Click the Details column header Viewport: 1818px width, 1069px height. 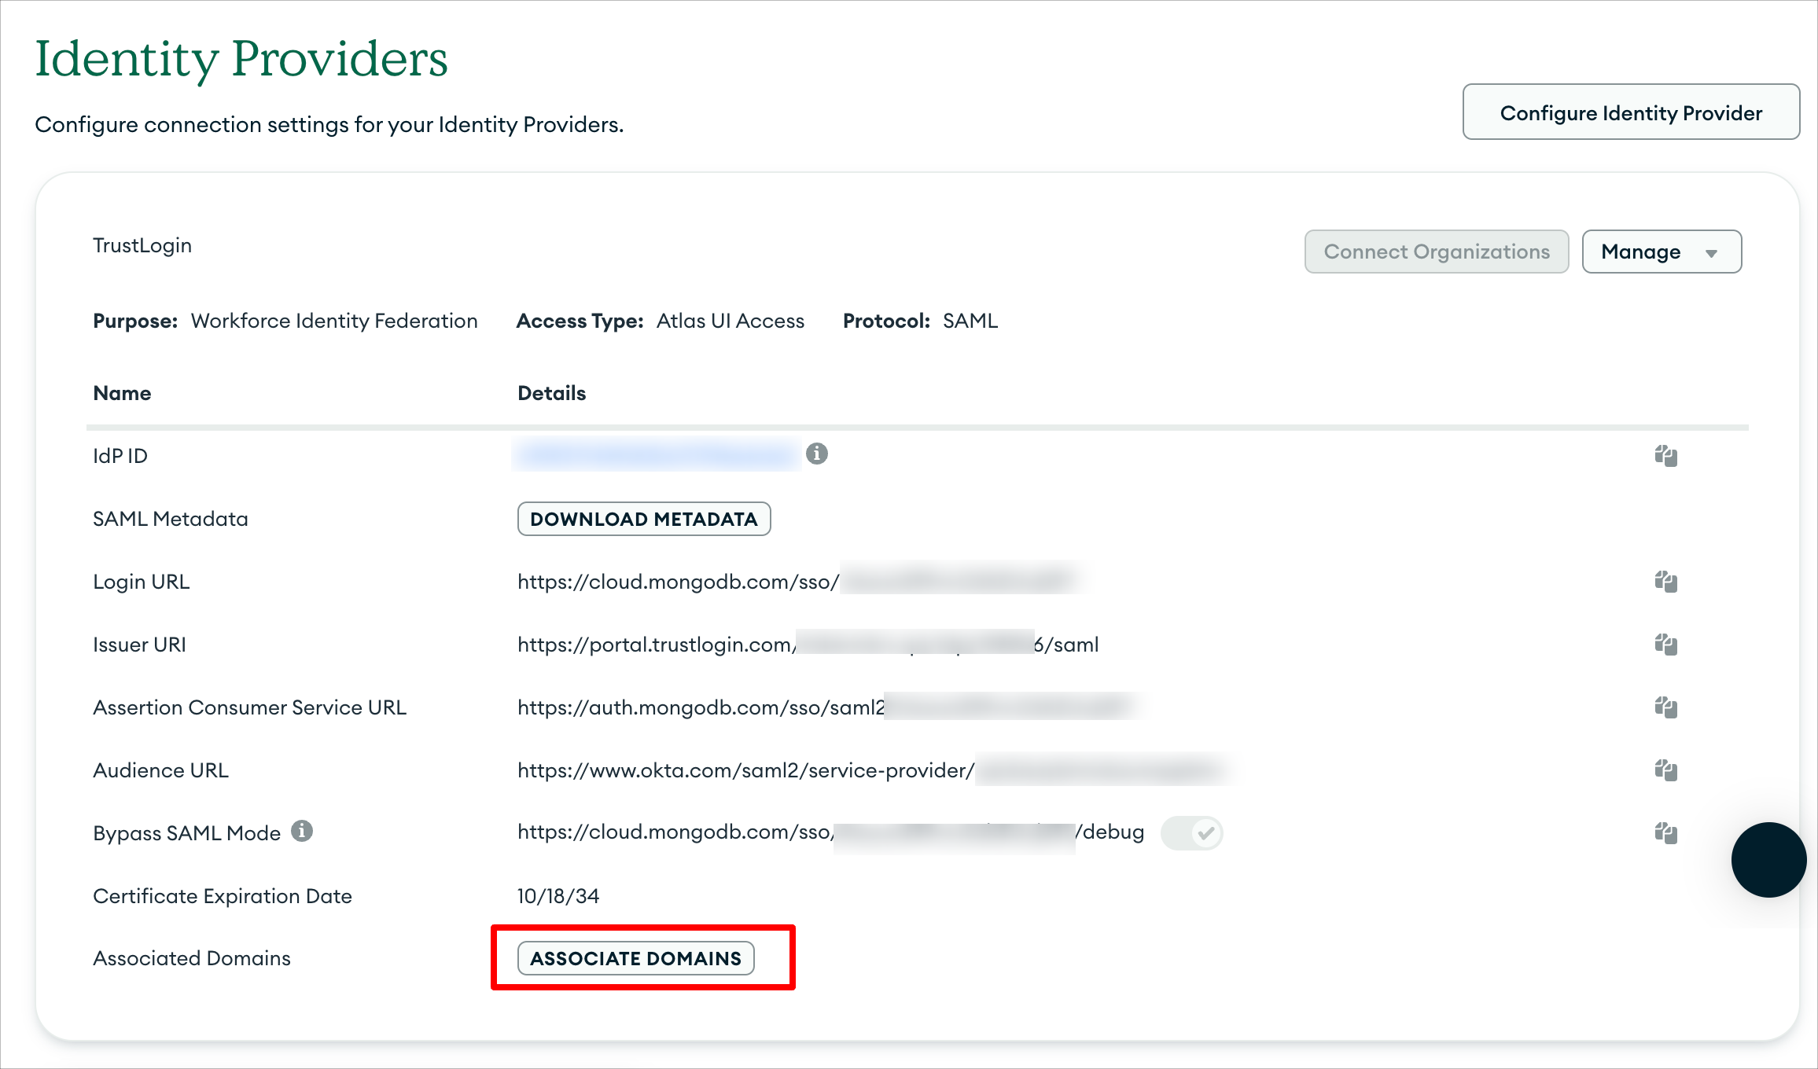coord(552,393)
